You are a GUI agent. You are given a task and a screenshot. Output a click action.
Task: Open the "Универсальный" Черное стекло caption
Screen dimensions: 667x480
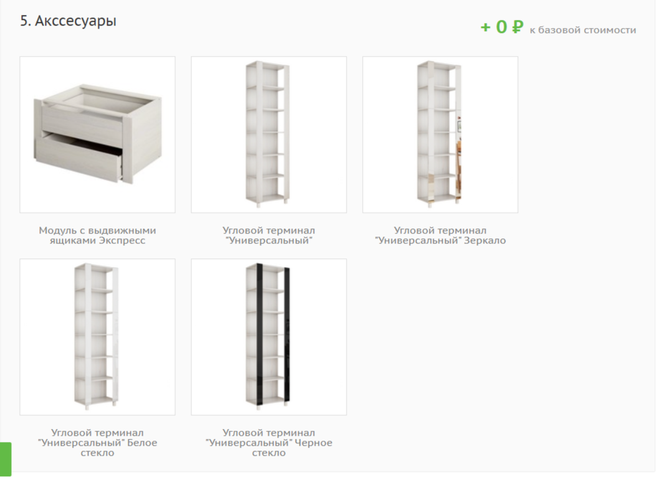(x=269, y=443)
